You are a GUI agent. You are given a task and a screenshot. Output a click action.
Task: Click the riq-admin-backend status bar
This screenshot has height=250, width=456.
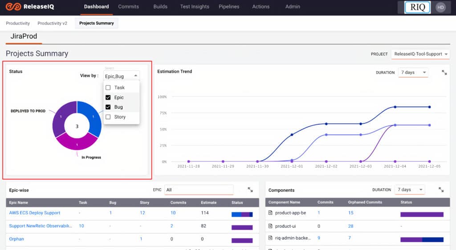[x=422, y=240]
